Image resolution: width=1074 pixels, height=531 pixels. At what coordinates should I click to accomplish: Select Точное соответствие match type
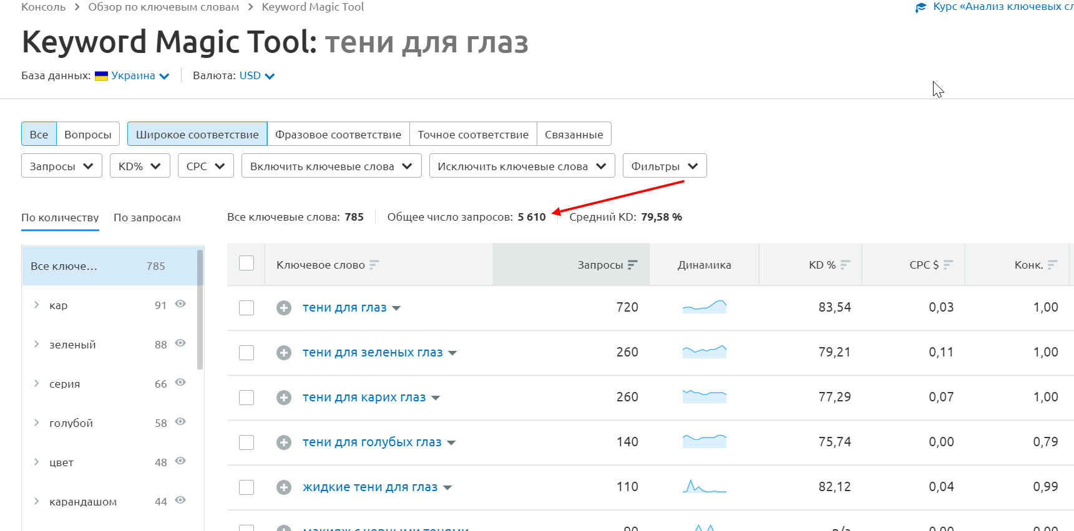point(473,134)
